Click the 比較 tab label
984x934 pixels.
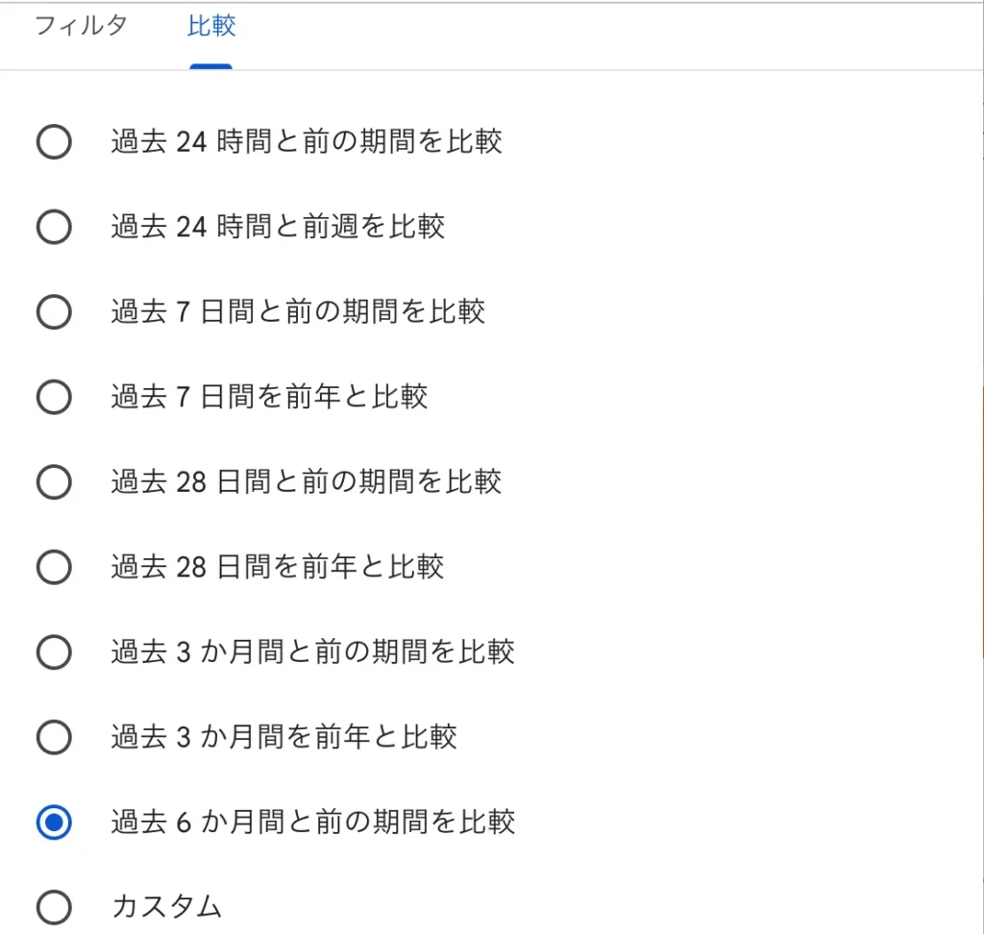click(x=210, y=27)
